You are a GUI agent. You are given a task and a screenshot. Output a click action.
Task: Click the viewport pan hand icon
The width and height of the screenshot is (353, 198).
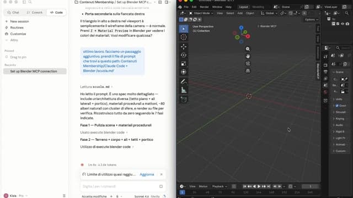(x=248, y=56)
